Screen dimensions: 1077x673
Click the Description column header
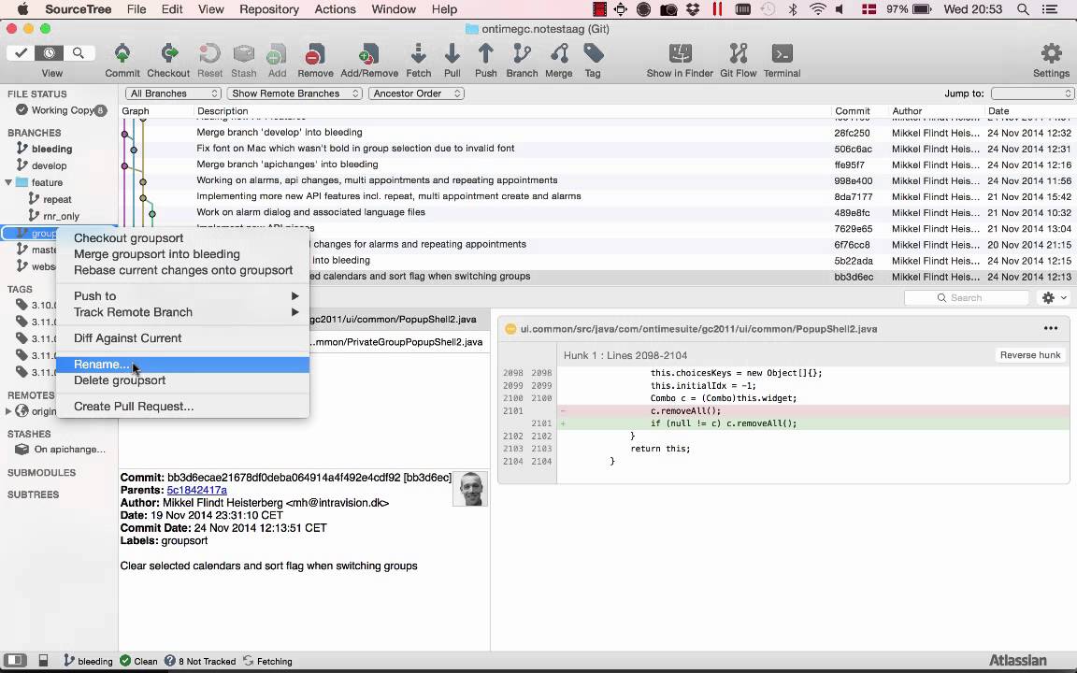click(x=222, y=110)
